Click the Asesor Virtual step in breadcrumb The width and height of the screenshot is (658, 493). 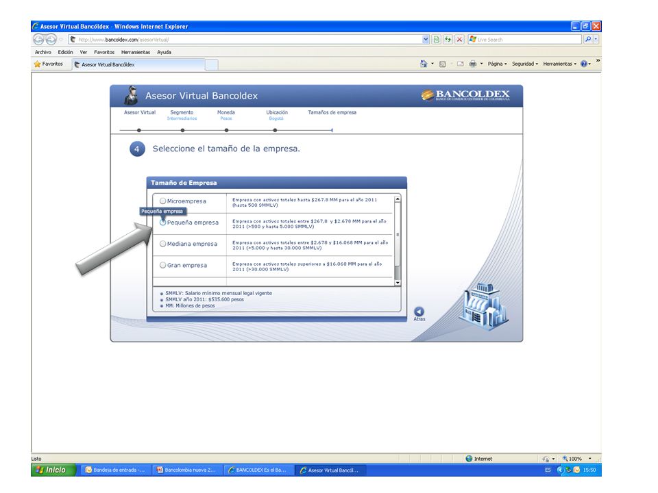click(x=139, y=112)
